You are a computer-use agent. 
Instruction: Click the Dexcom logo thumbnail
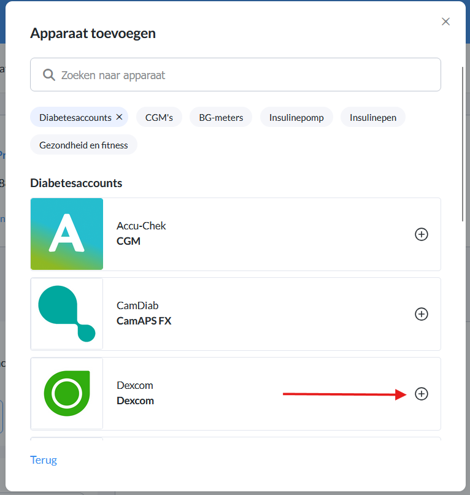[x=67, y=393]
